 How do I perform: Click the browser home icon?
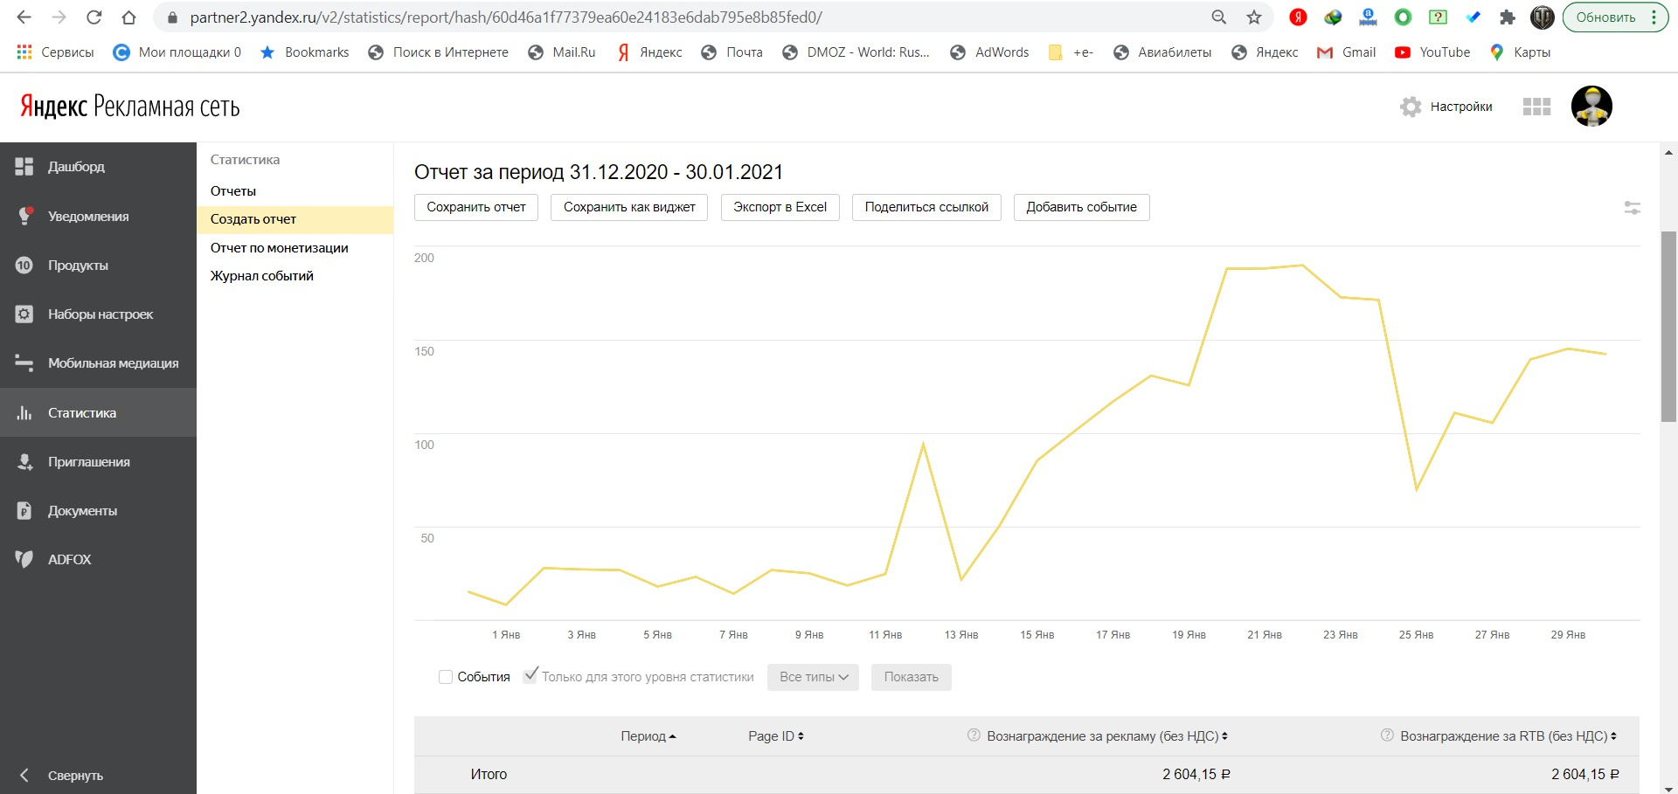click(x=129, y=17)
